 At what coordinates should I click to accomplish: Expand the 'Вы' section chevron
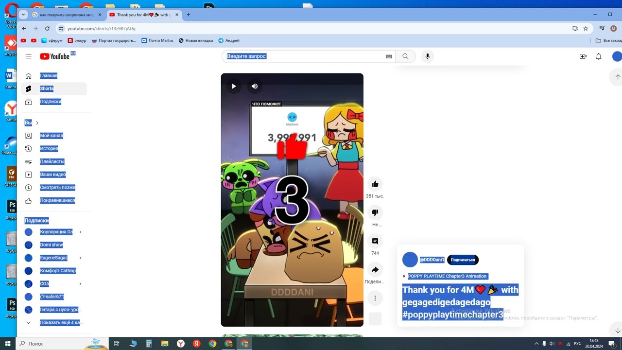tap(37, 123)
